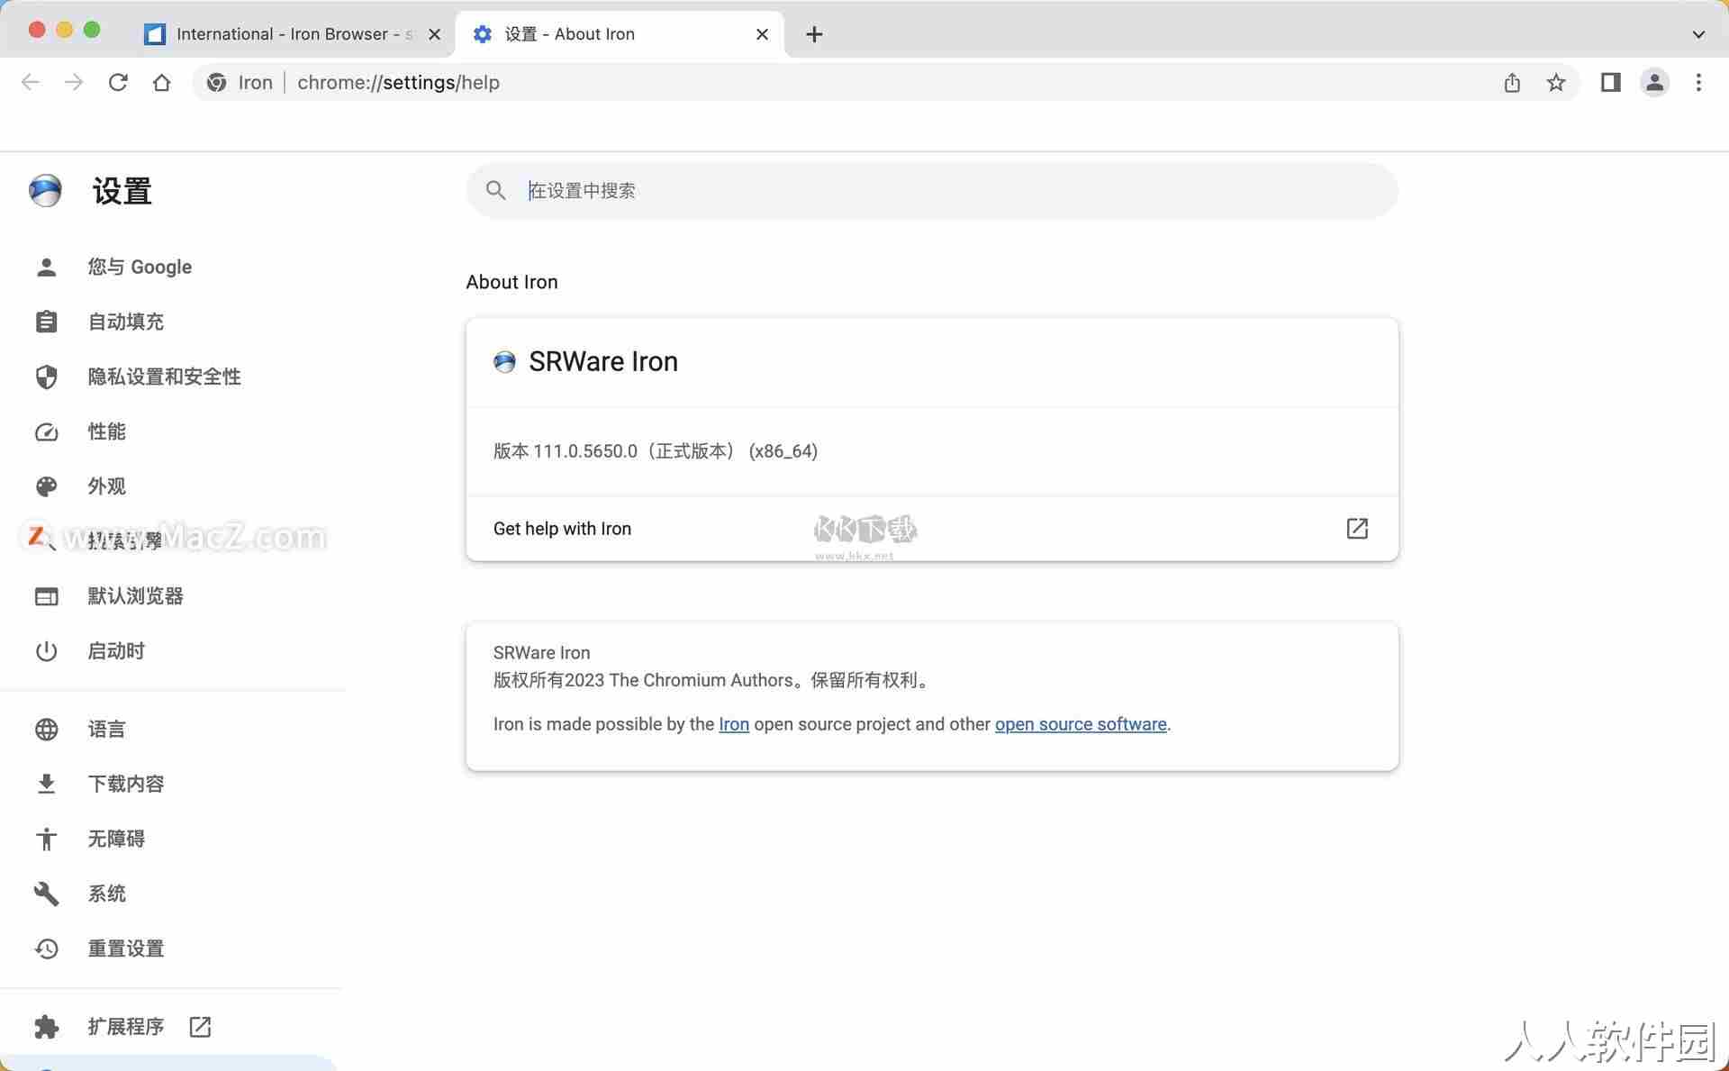Click the open-external icon for Iron help
1729x1071 pixels.
click(1357, 529)
